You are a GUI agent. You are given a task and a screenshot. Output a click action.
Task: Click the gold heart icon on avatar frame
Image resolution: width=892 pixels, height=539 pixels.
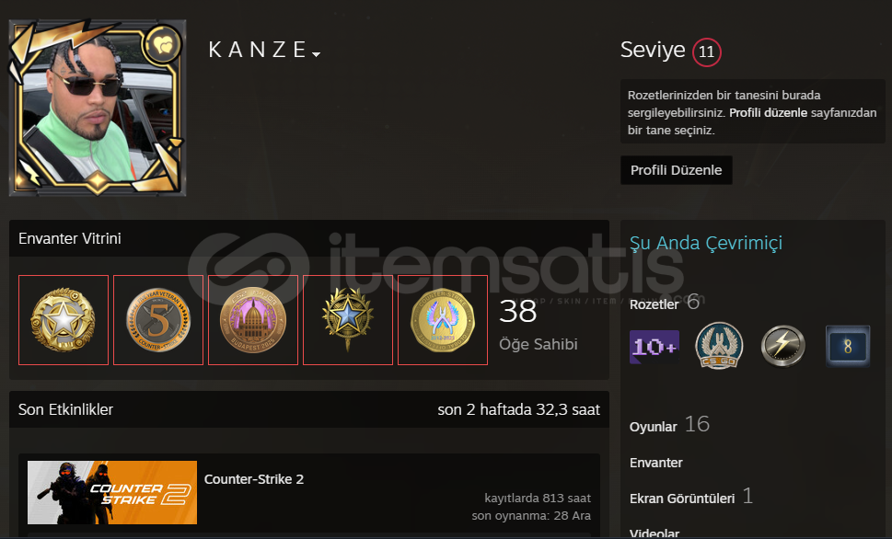pos(163,44)
